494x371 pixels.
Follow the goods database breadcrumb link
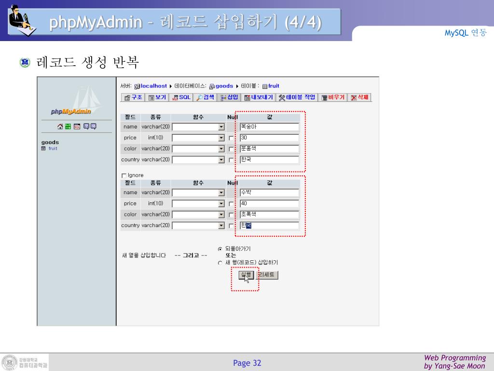coord(224,86)
